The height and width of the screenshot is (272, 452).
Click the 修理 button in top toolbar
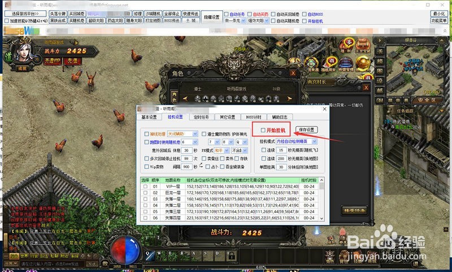138,14
